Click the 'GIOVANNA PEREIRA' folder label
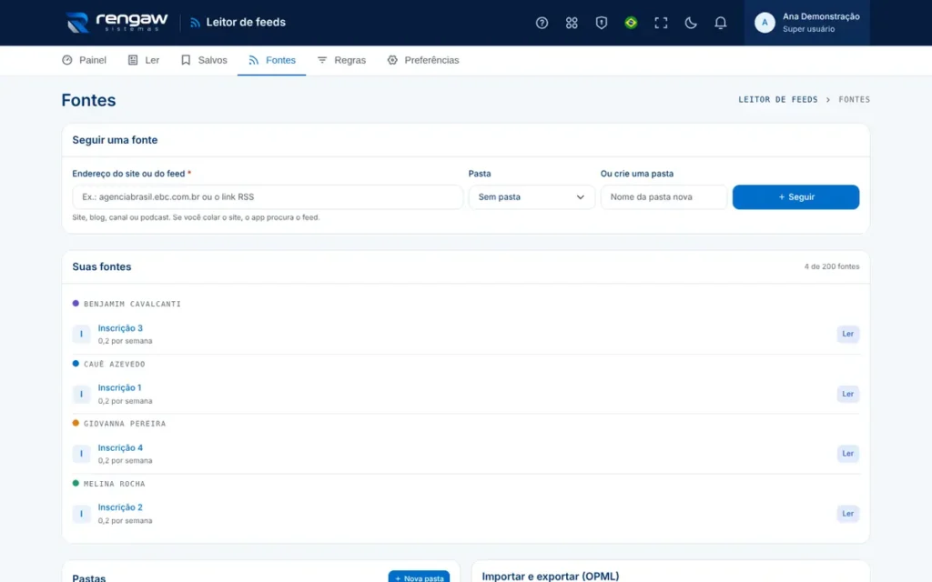The image size is (932, 582). (125, 424)
